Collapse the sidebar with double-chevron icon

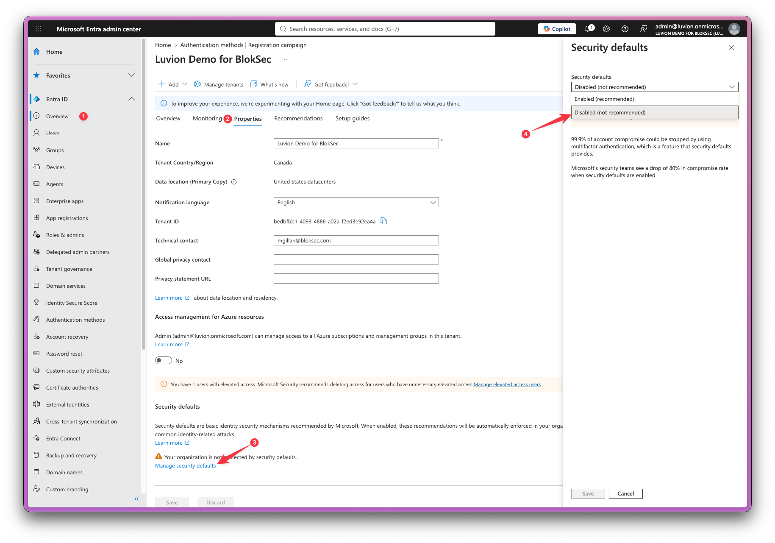pos(136,499)
